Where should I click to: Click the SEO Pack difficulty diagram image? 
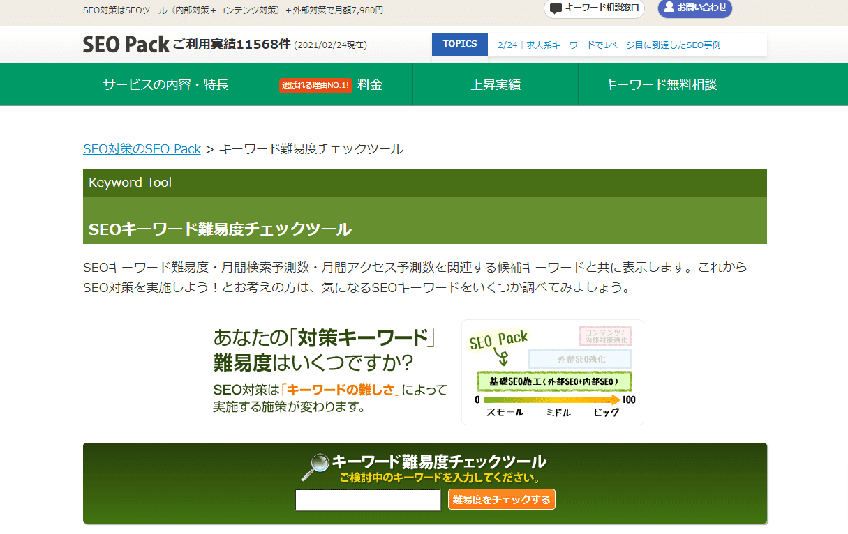pyautogui.click(x=553, y=372)
